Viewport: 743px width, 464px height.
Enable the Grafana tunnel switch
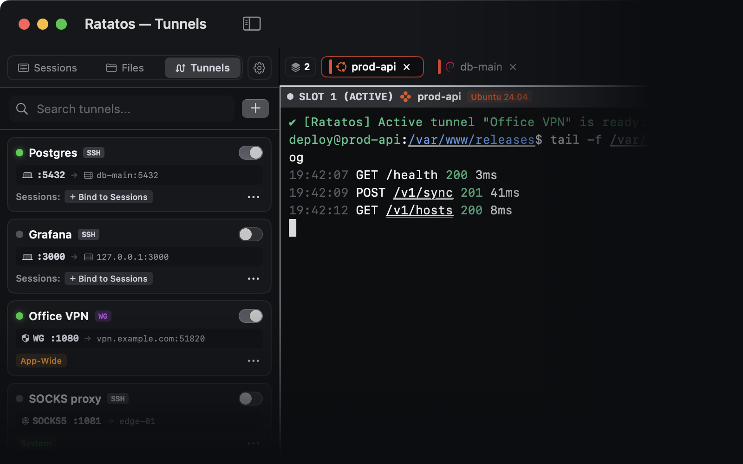tap(251, 234)
